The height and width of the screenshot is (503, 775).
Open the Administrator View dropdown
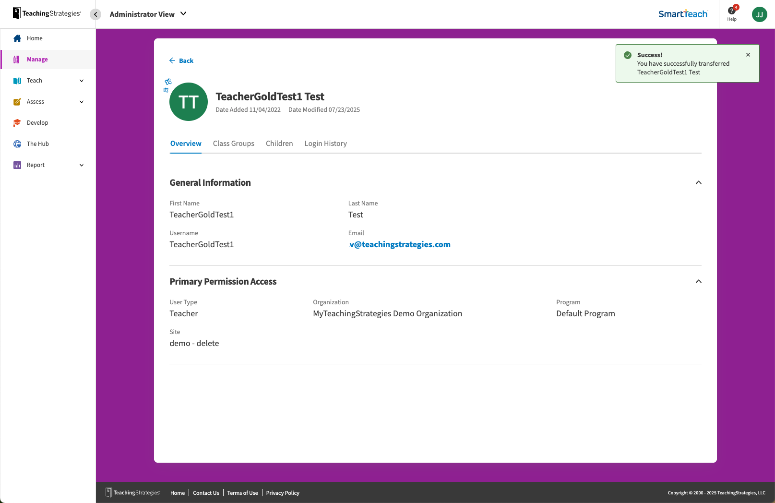pos(147,14)
